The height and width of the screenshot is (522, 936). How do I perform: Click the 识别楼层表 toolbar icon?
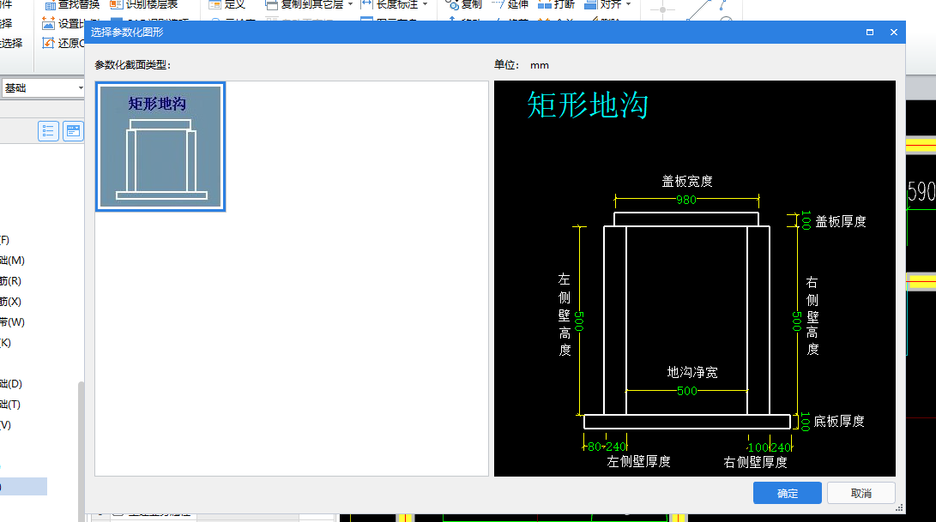[117, 5]
